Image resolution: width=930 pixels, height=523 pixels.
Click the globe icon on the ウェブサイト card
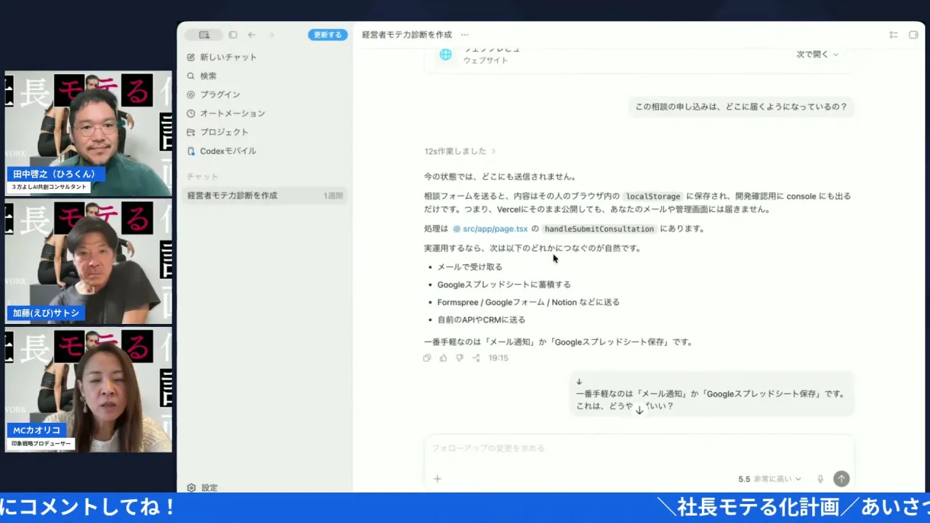[445, 54]
